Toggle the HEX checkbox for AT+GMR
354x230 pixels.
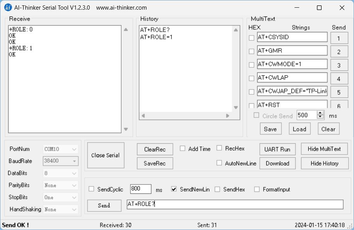pyautogui.click(x=252, y=51)
